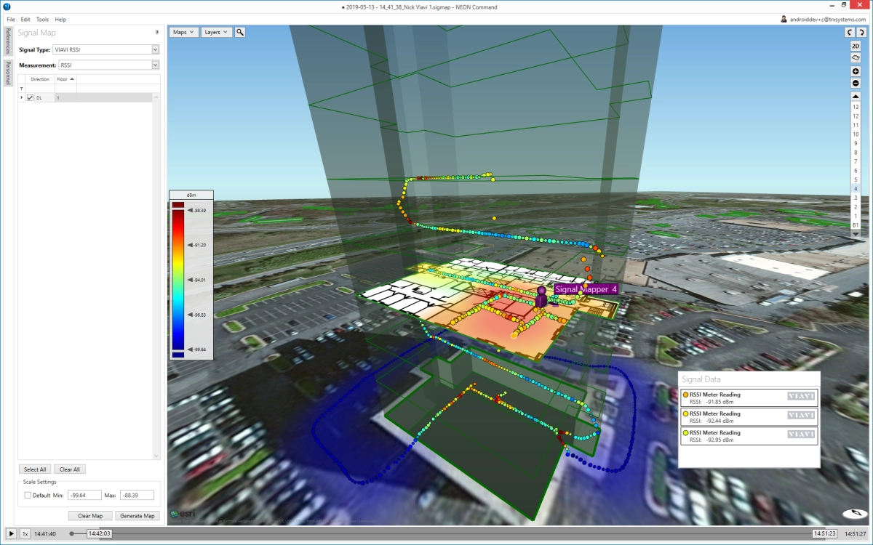The image size is (873, 545).
Task: Select floor B1 in floor list
Action: pos(856,225)
